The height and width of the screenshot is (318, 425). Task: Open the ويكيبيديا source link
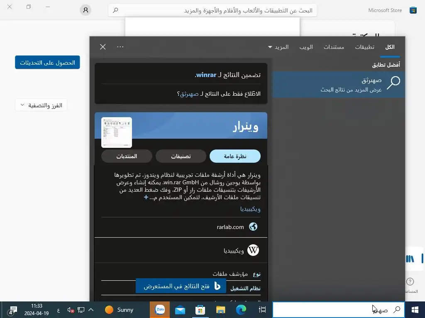tap(250, 209)
